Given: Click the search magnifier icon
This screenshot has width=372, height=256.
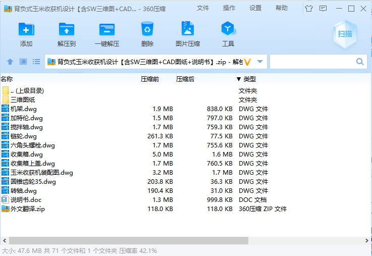Looking at the screenshot, I should [360, 62].
